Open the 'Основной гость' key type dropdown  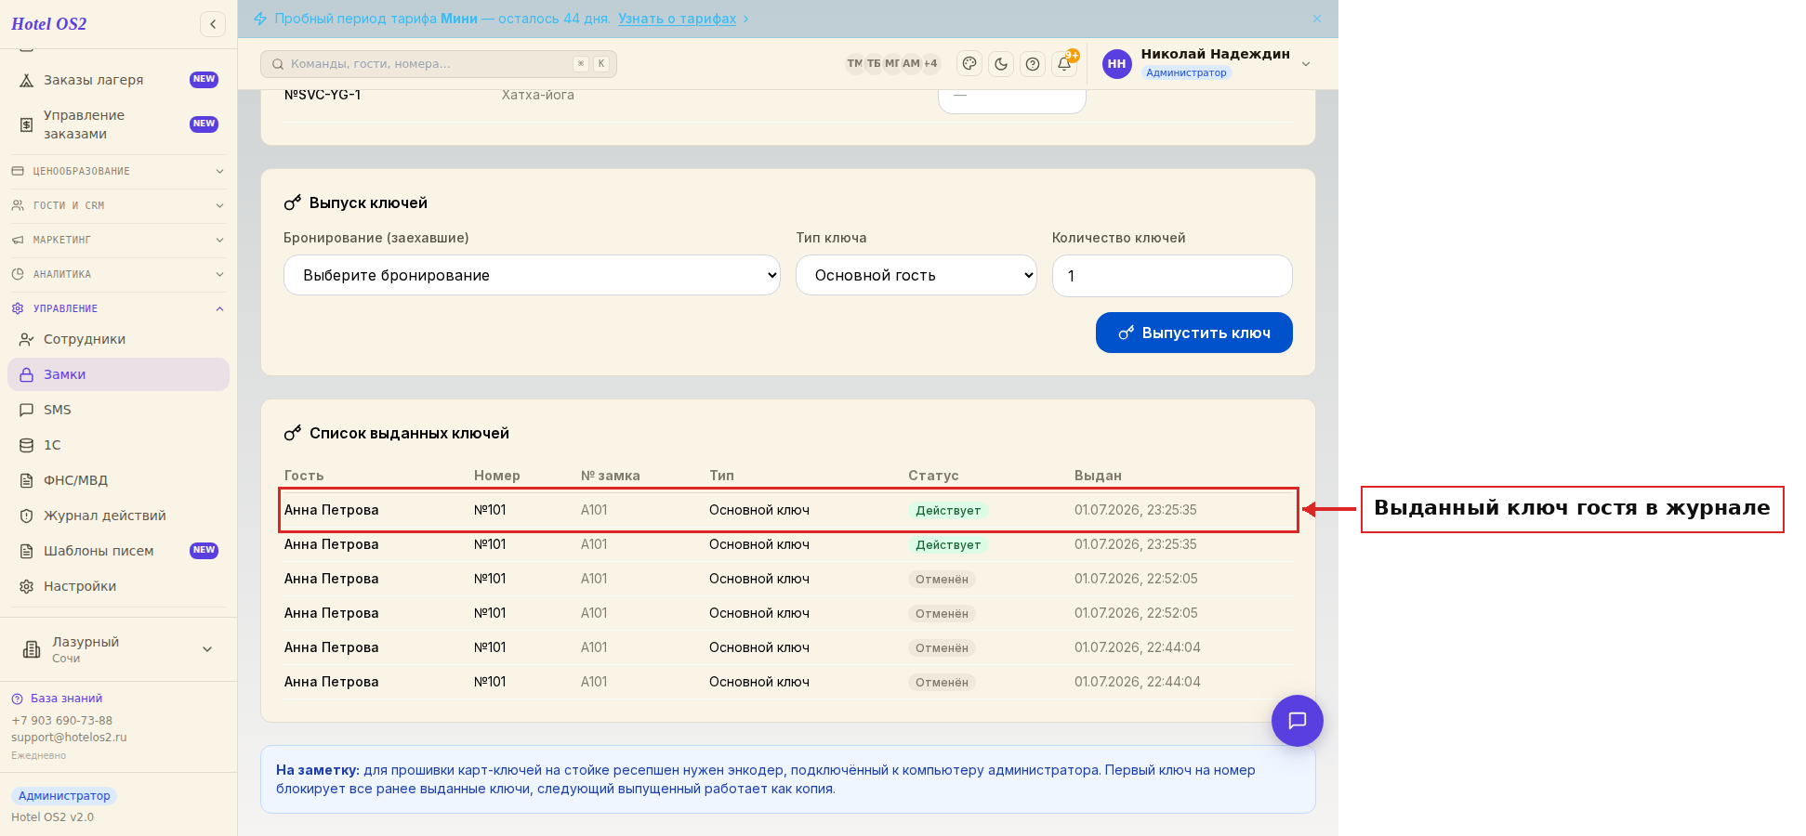coord(916,275)
